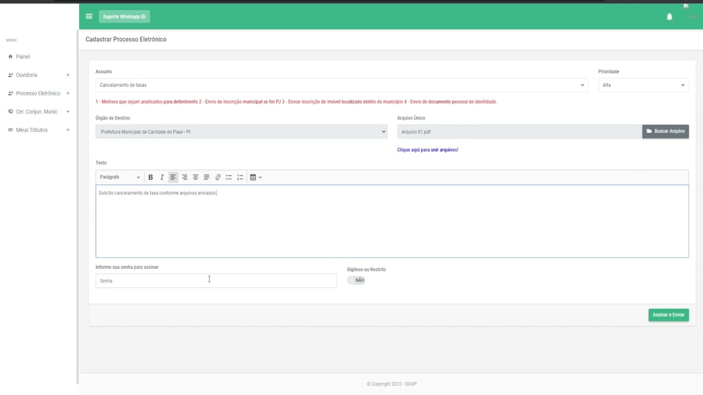Click the Arquivo Único file name field
The width and height of the screenshot is (703, 395).
click(x=520, y=132)
